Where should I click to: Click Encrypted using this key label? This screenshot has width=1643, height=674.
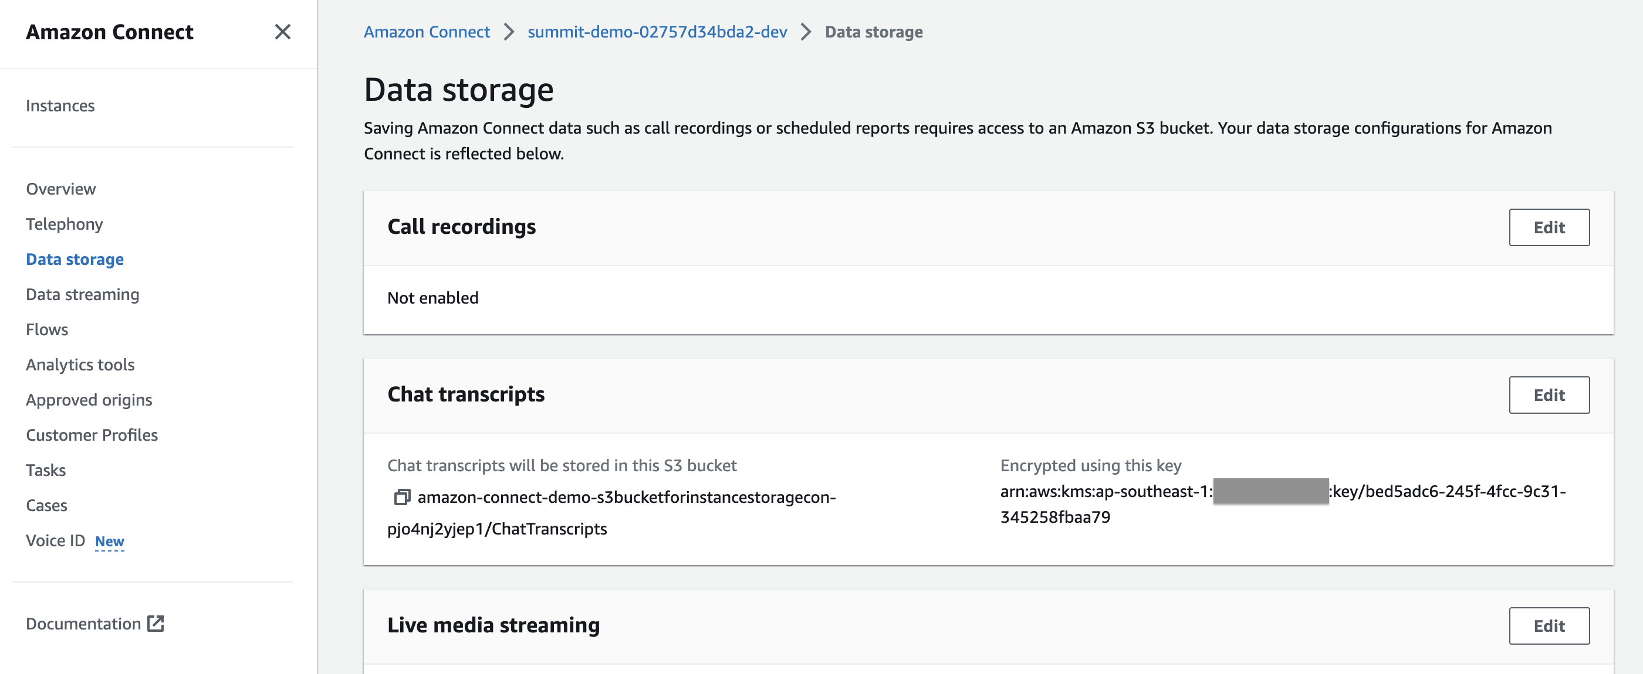pos(1091,466)
